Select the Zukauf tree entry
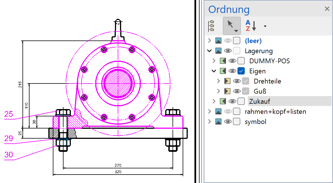This screenshot has height=183, width=333. pos(259,101)
